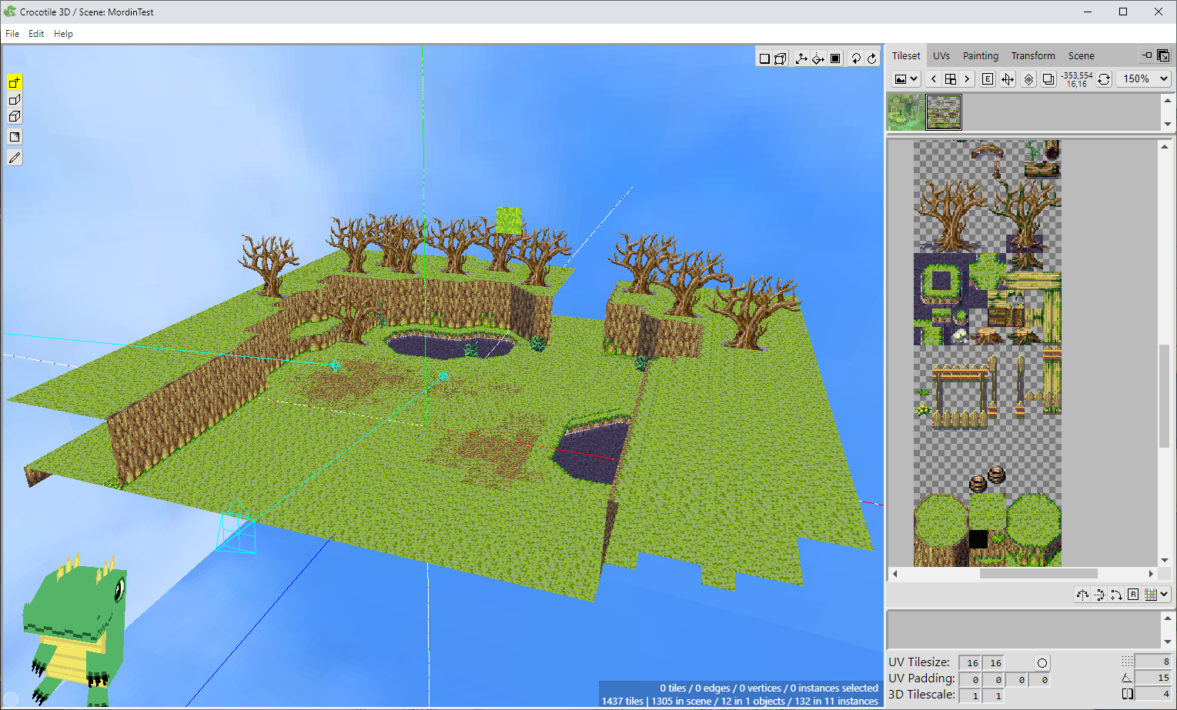Open the Edit menu
Image resolution: width=1177 pixels, height=710 pixels.
pyautogui.click(x=36, y=34)
